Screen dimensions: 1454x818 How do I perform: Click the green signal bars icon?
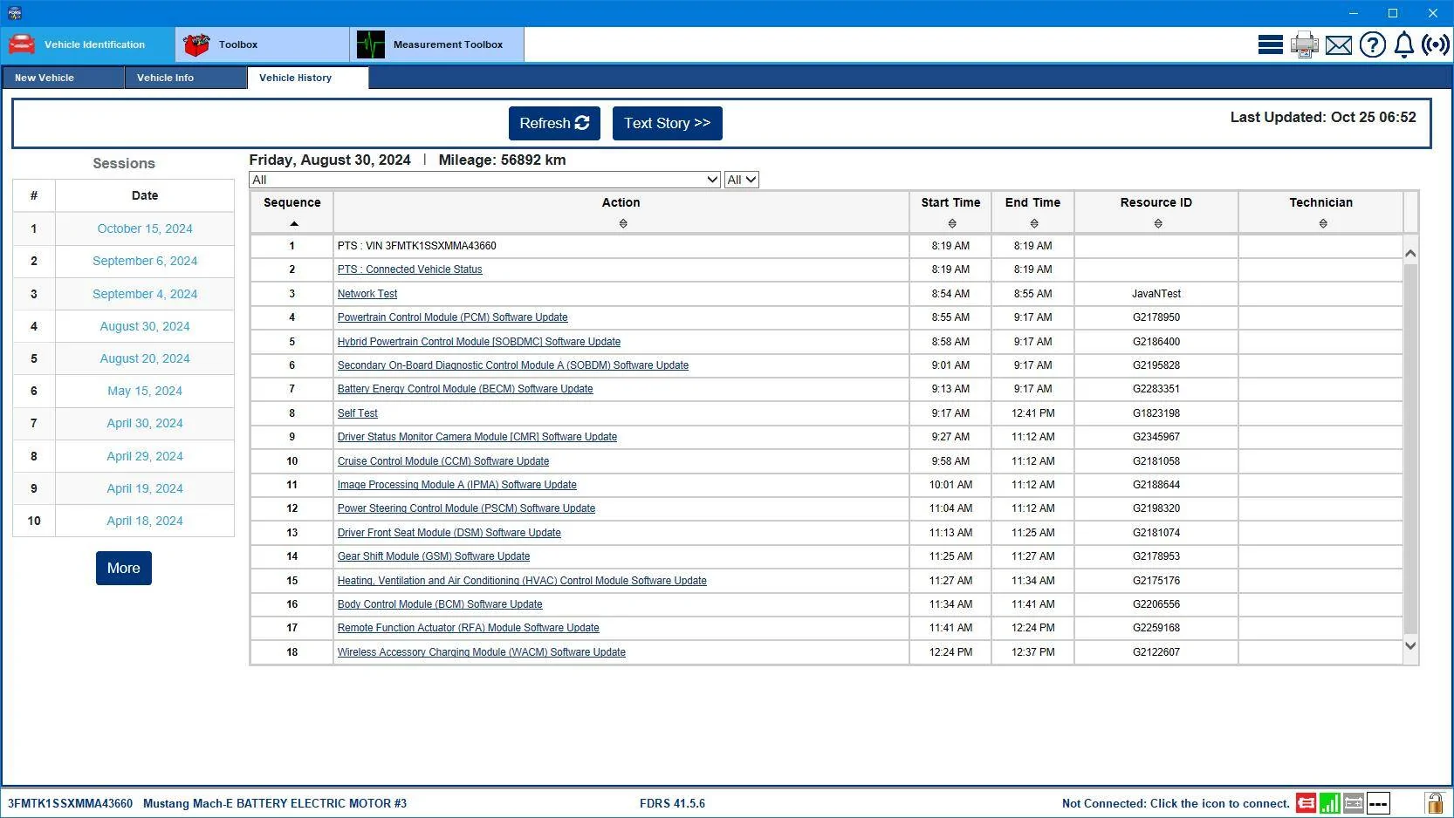point(1329,803)
